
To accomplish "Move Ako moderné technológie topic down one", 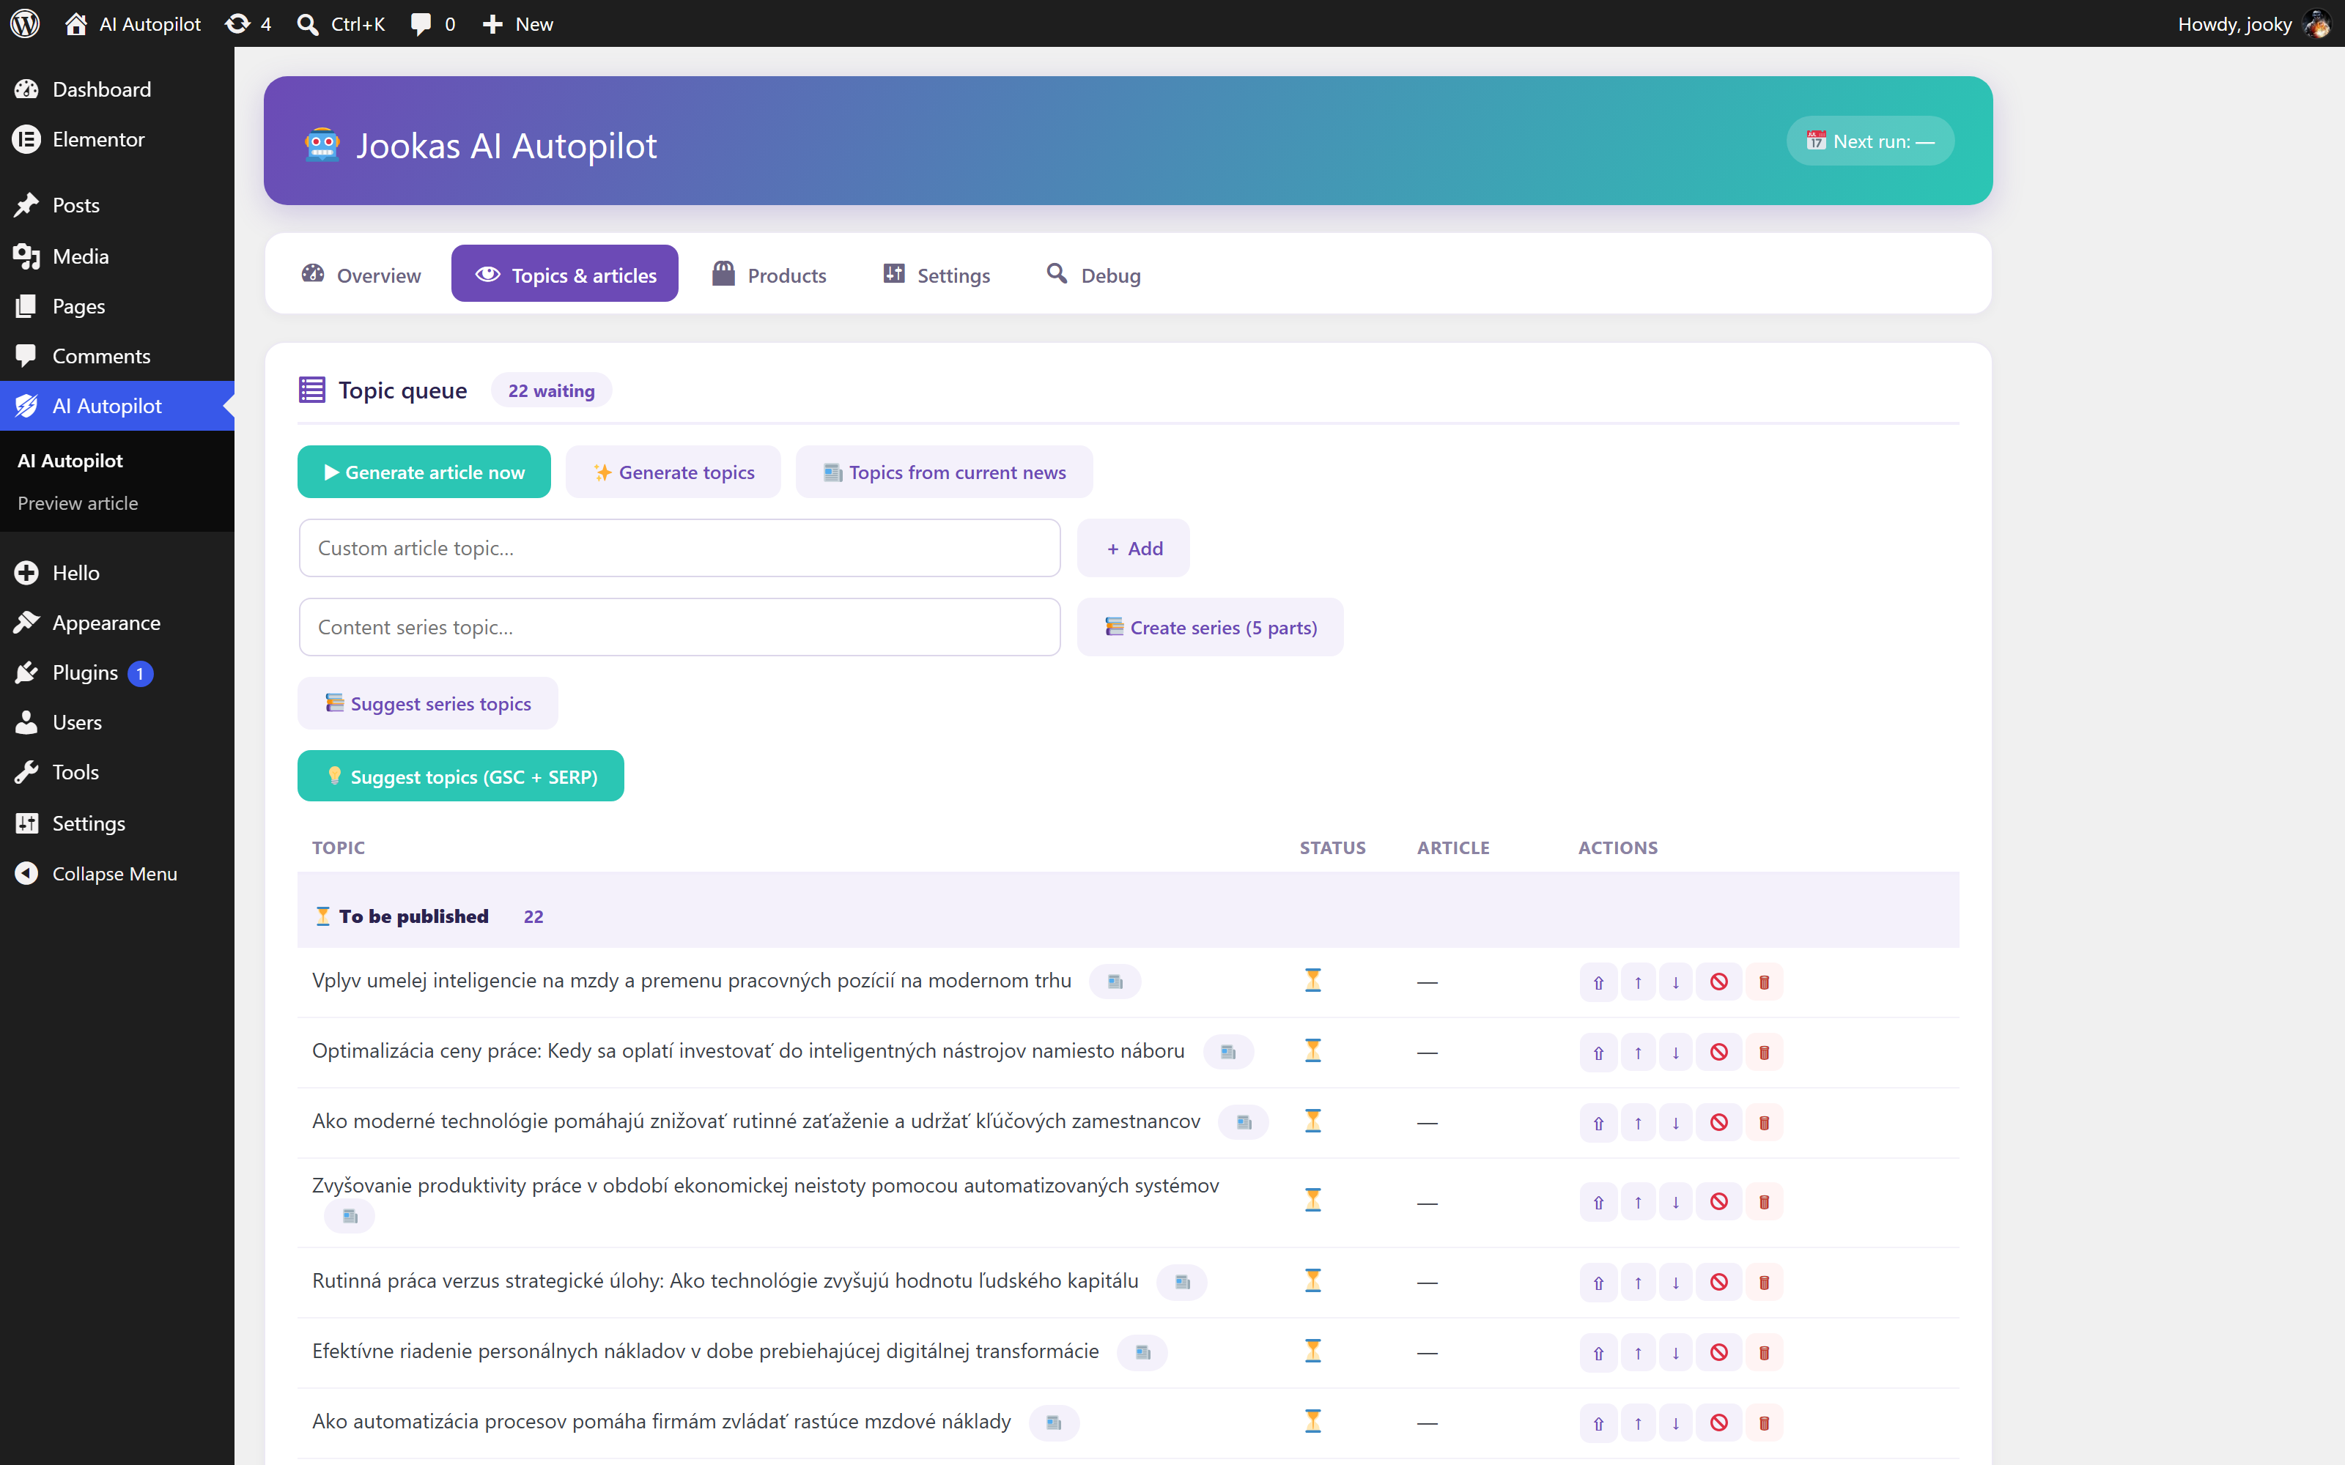I will click(1675, 1123).
